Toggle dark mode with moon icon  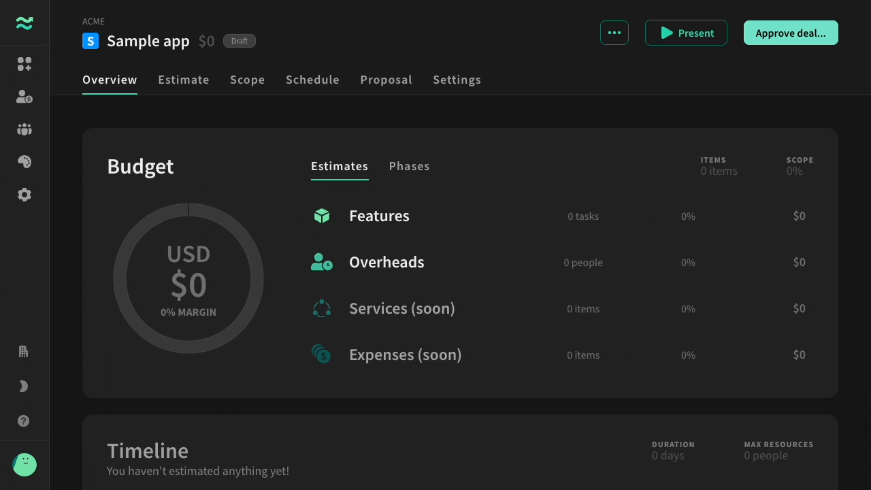coord(23,387)
